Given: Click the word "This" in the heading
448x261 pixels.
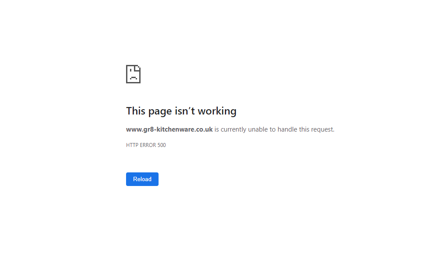Looking at the screenshot, I should pos(136,111).
